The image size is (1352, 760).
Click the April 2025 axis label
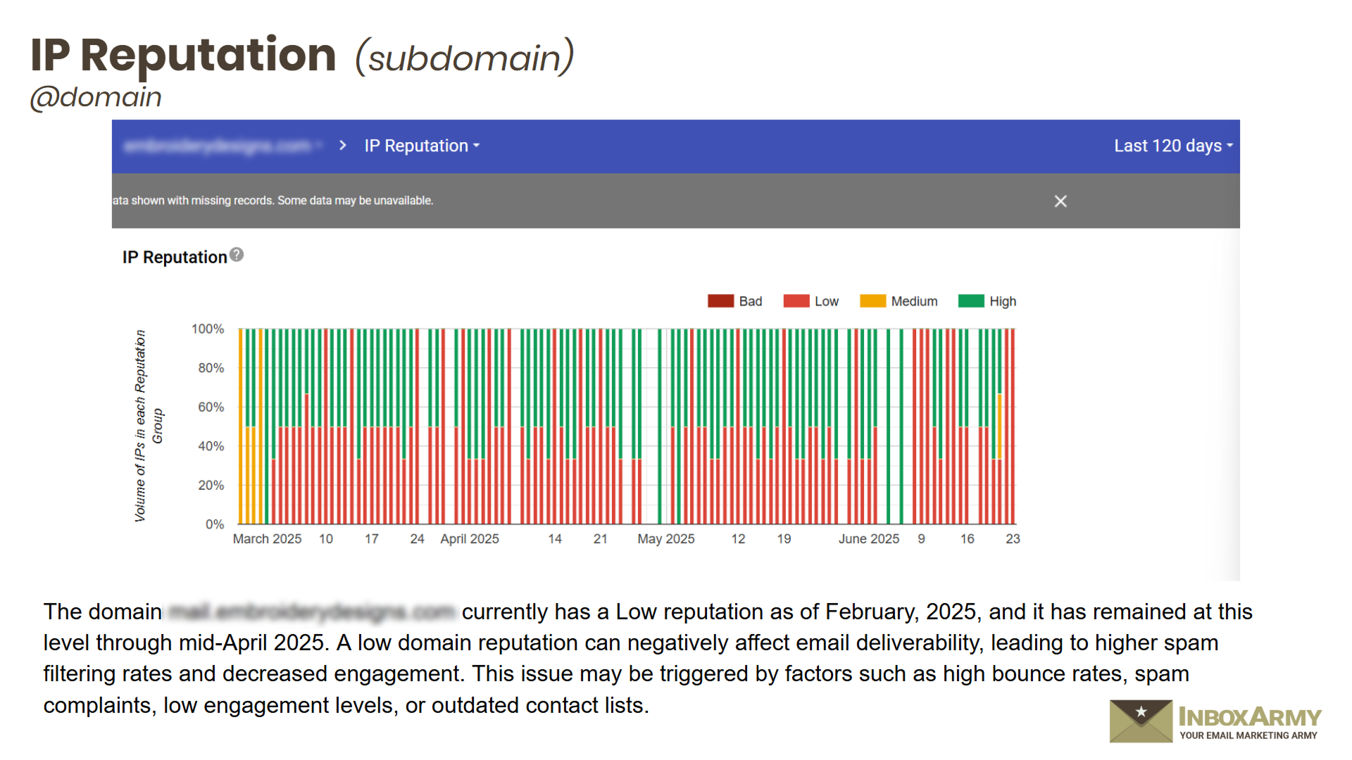click(470, 538)
